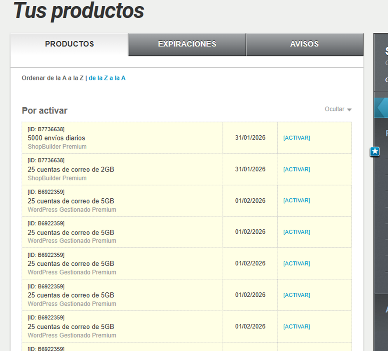Sort products de la Z a la A
Image resolution: width=388 pixels, height=351 pixels.
pyautogui.click(x=107, y=78)
